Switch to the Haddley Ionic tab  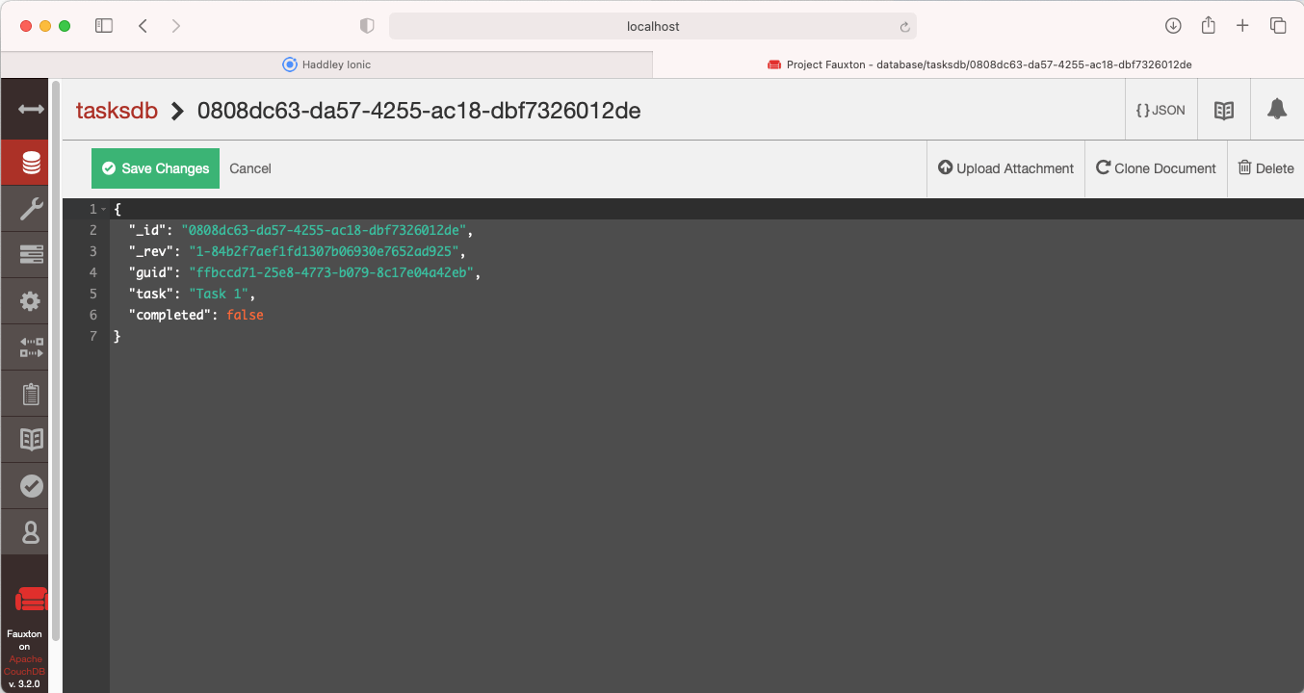coord(326,64)
